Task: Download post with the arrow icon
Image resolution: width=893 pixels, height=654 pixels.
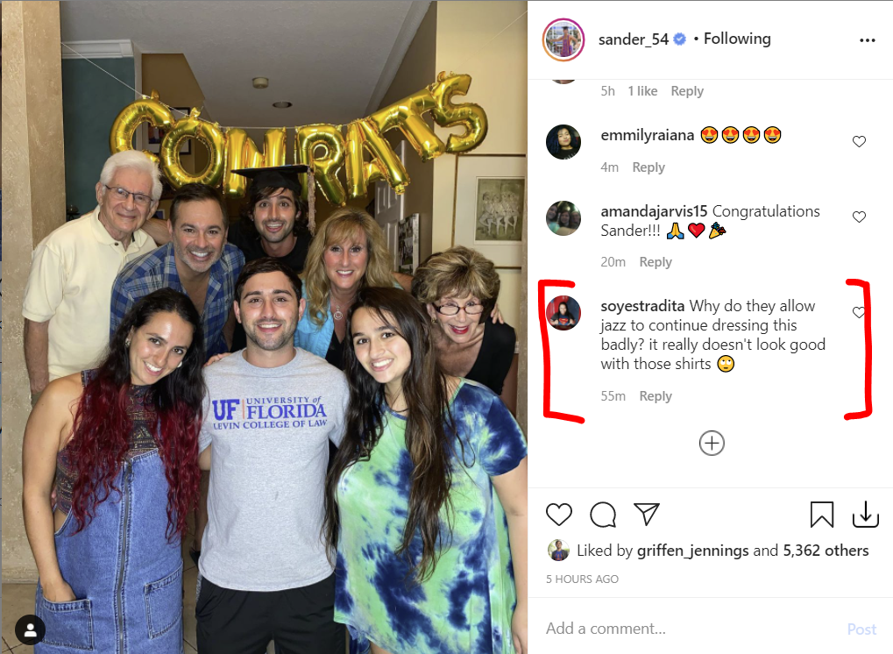Action: point(865,515)
